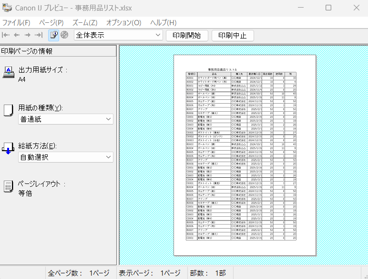The image size is (368, 279).
Task: Click the 印刷中止 button
Action: click(x=233, y=36)
